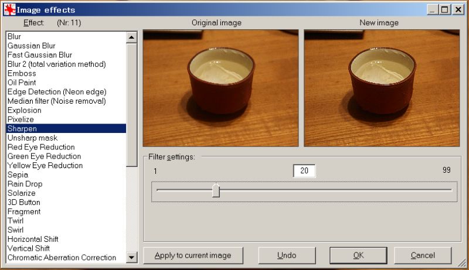This screenshot has height=270, width=469.
Task: Click the effect list scrollbar thumb
Action: (x=131, y=105)
